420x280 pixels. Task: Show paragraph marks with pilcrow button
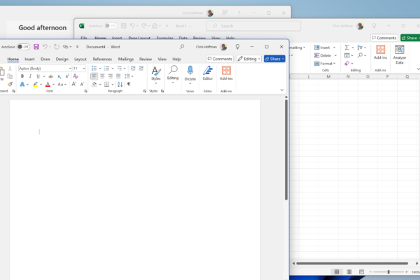tap(129, 85)
